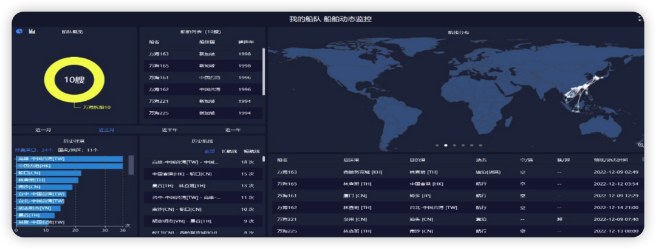Screen dimensions: 656x249
Task: Click the fullscreen icon at top right
Action: click(641, 19)
